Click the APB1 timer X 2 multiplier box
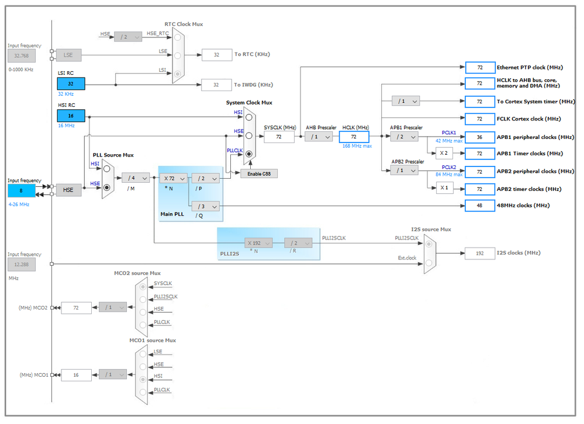 pyautogui.click(x=444, y=153)
